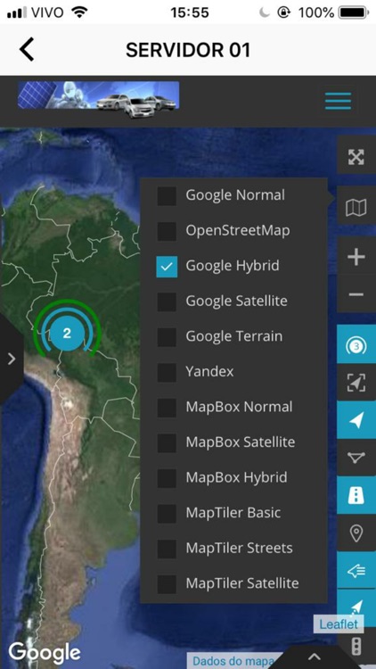
Task: Open the cluster marker labeled 2
Action: click(x=67, y=334)
